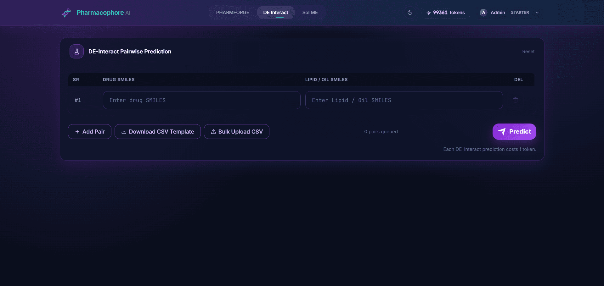The height and width of the screenshot is (286, 604).
Task: Delete pair #1 with trash icon
Action: pyautogui.click(x=515, y=100)
